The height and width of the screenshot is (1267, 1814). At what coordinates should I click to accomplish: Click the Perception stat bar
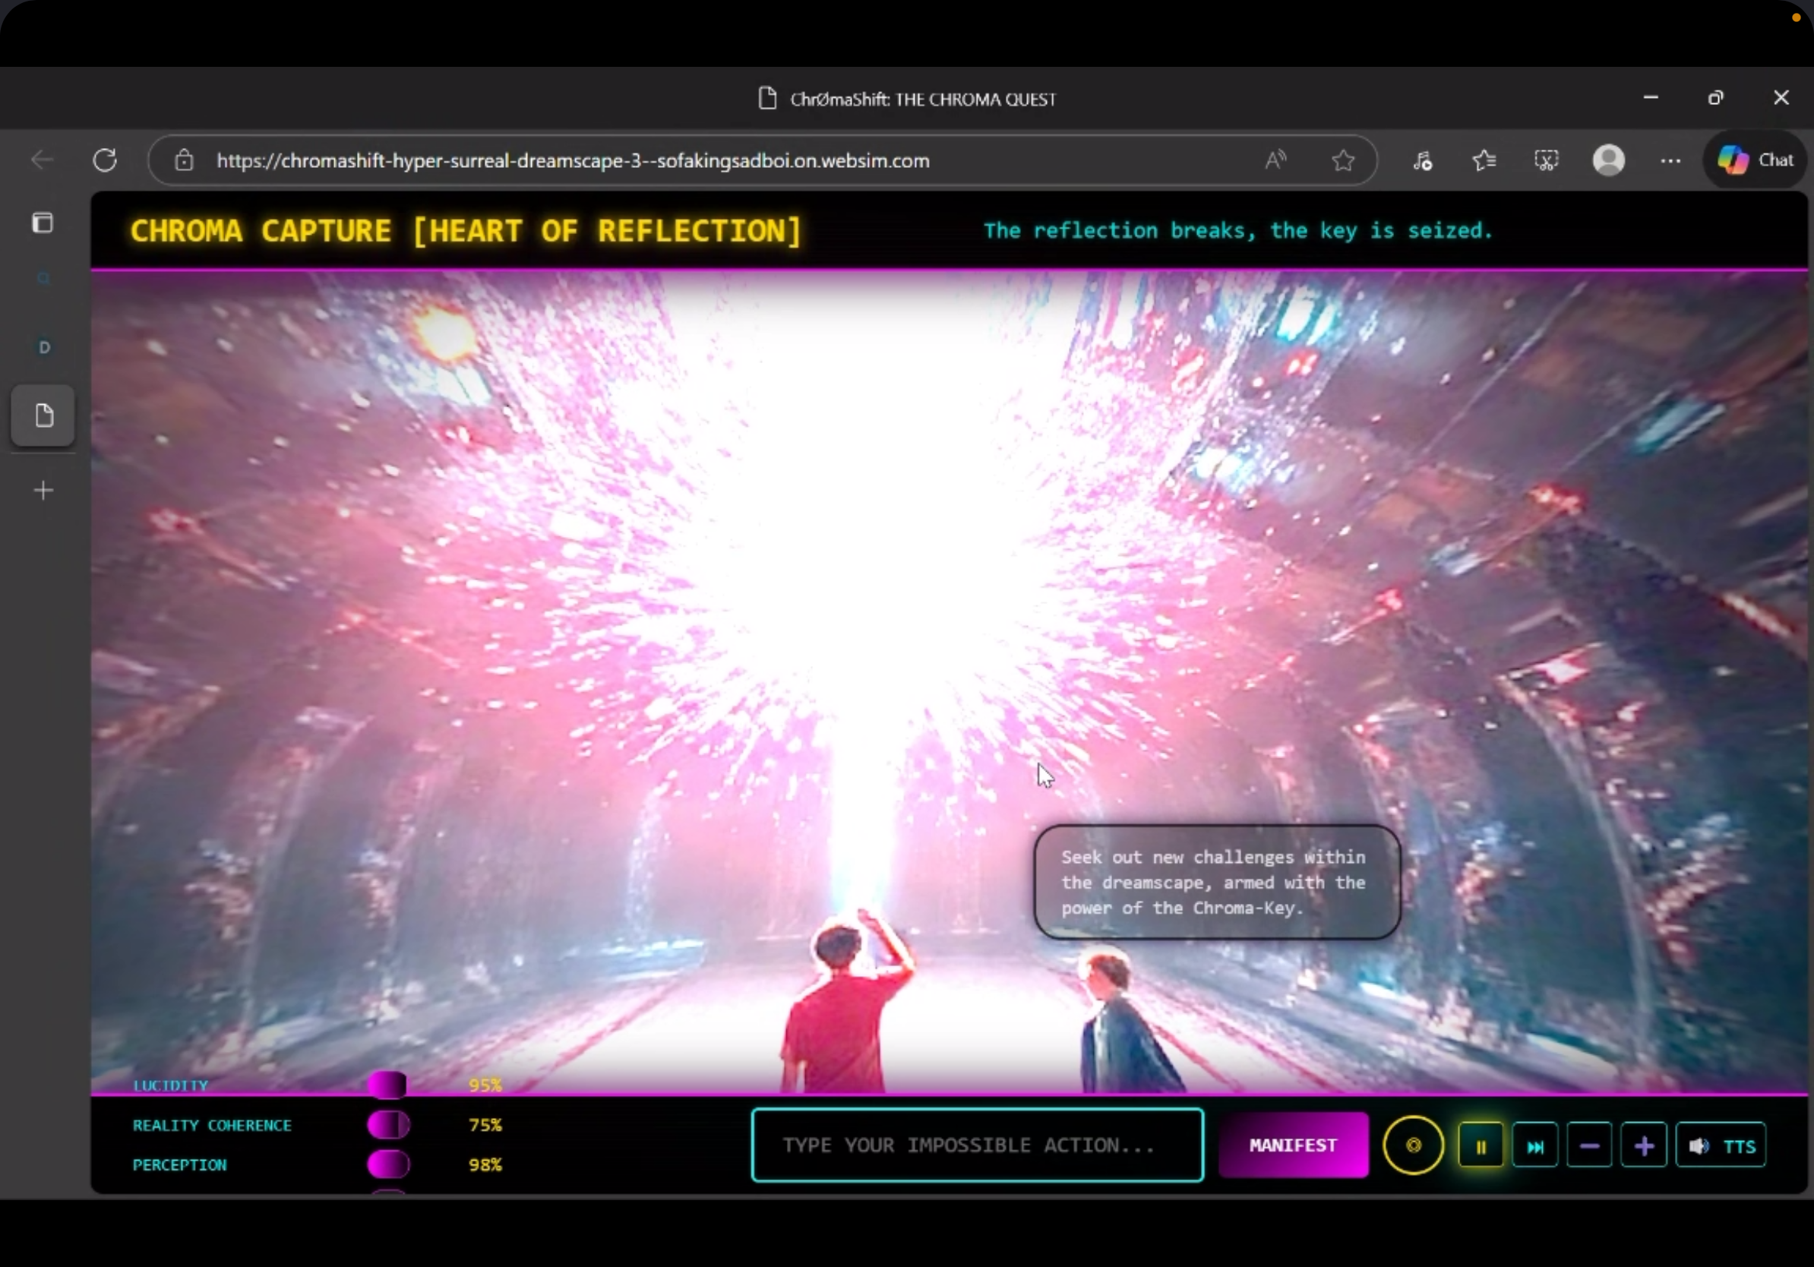[x=388, y=1164]
